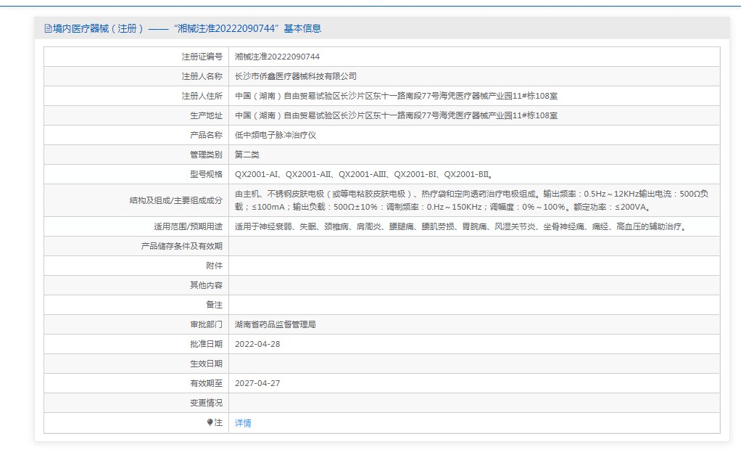741x455 pixels.
Task: Click the model specification QX2001-AI text
Action: [258, 174]
